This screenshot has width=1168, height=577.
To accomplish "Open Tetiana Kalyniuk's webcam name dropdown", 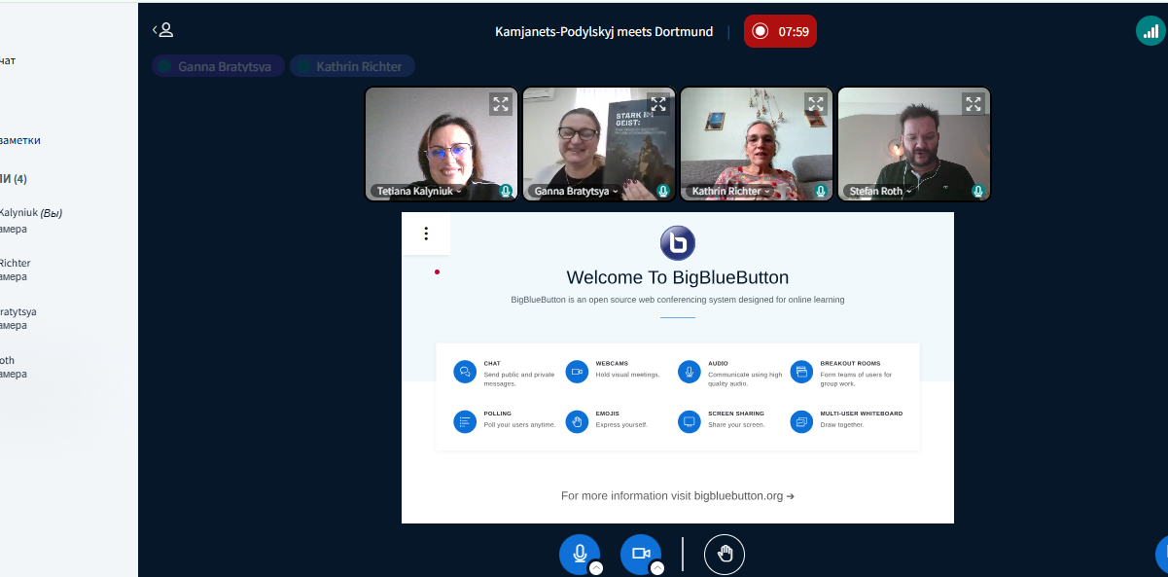I will (419, 192).
